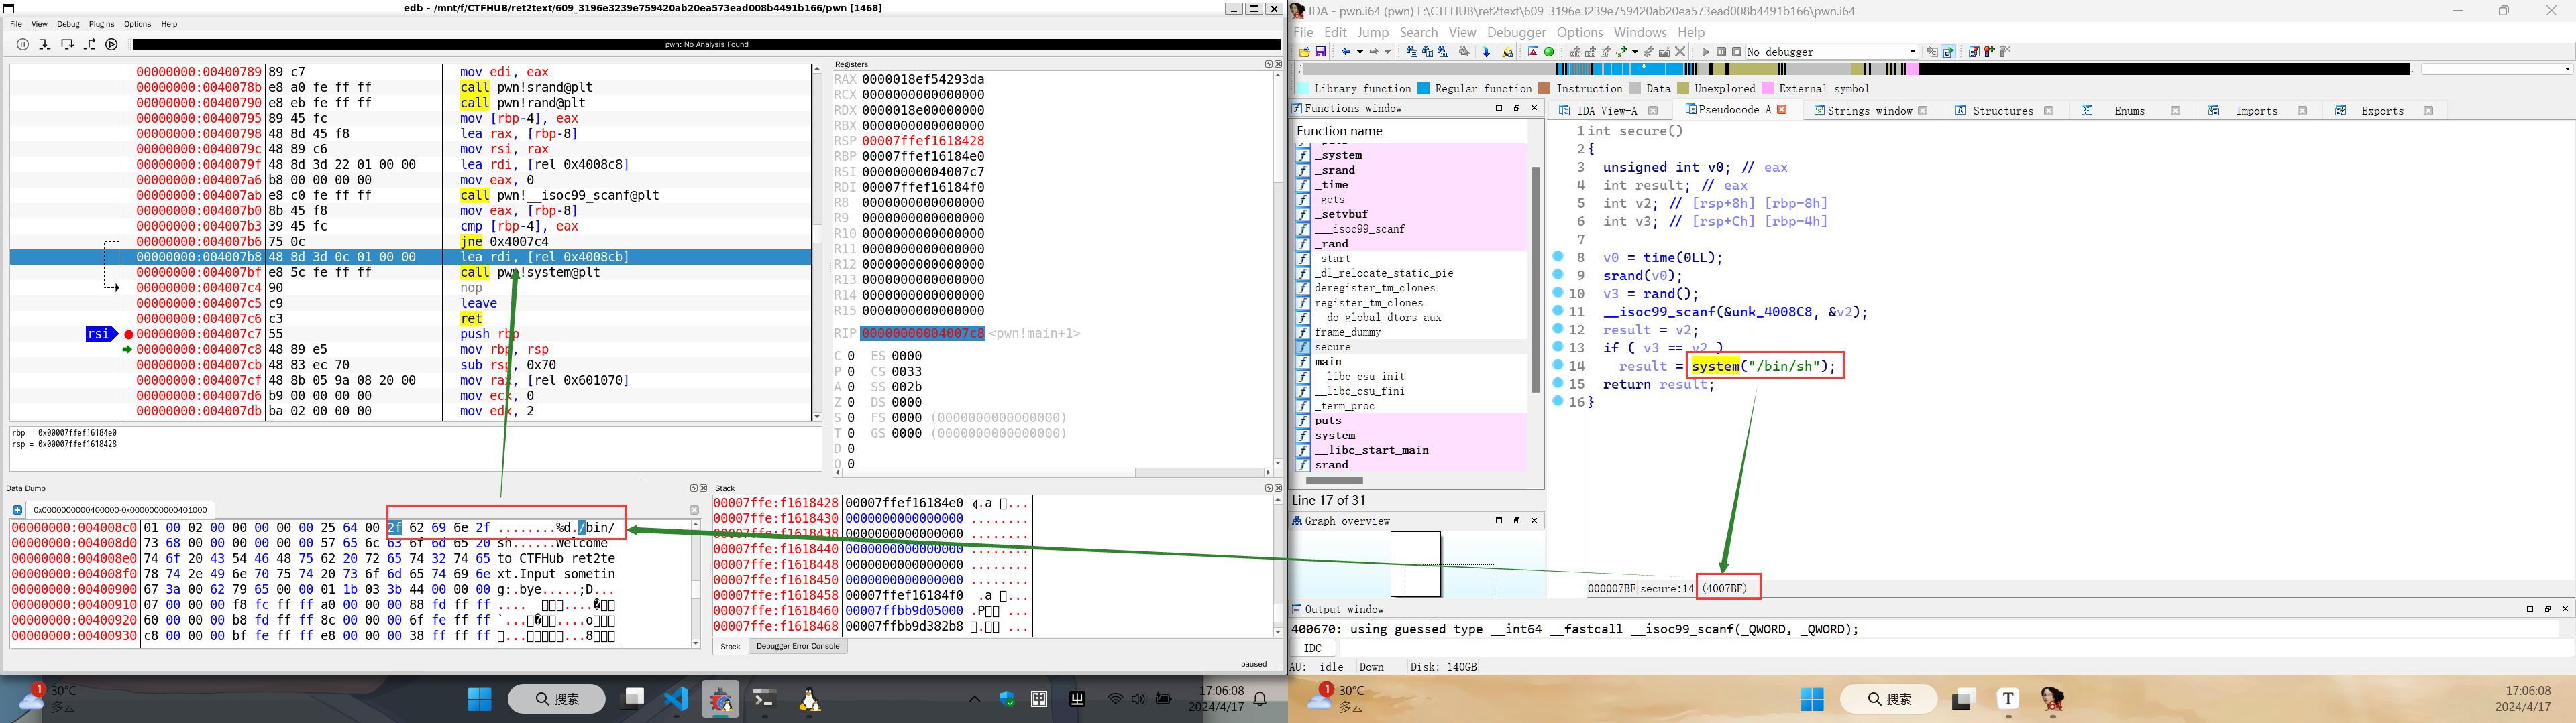
Task: Select the call pwn!system@plt instruction row
Action: point(410,273)
